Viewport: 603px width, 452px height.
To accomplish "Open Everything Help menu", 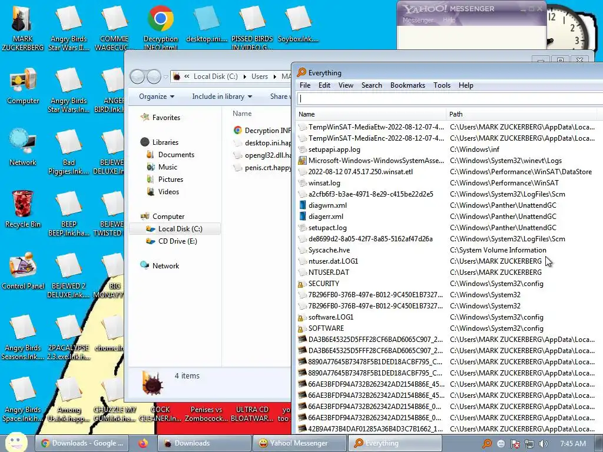I will click(466, 85).
